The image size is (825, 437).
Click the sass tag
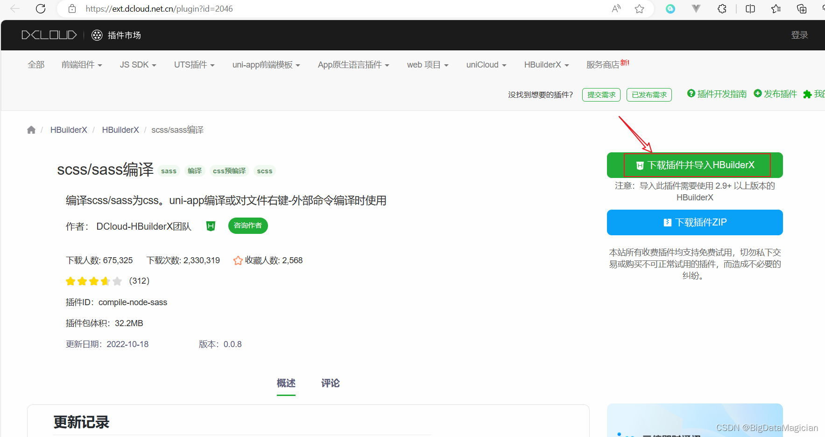click(x=169, y=171)
